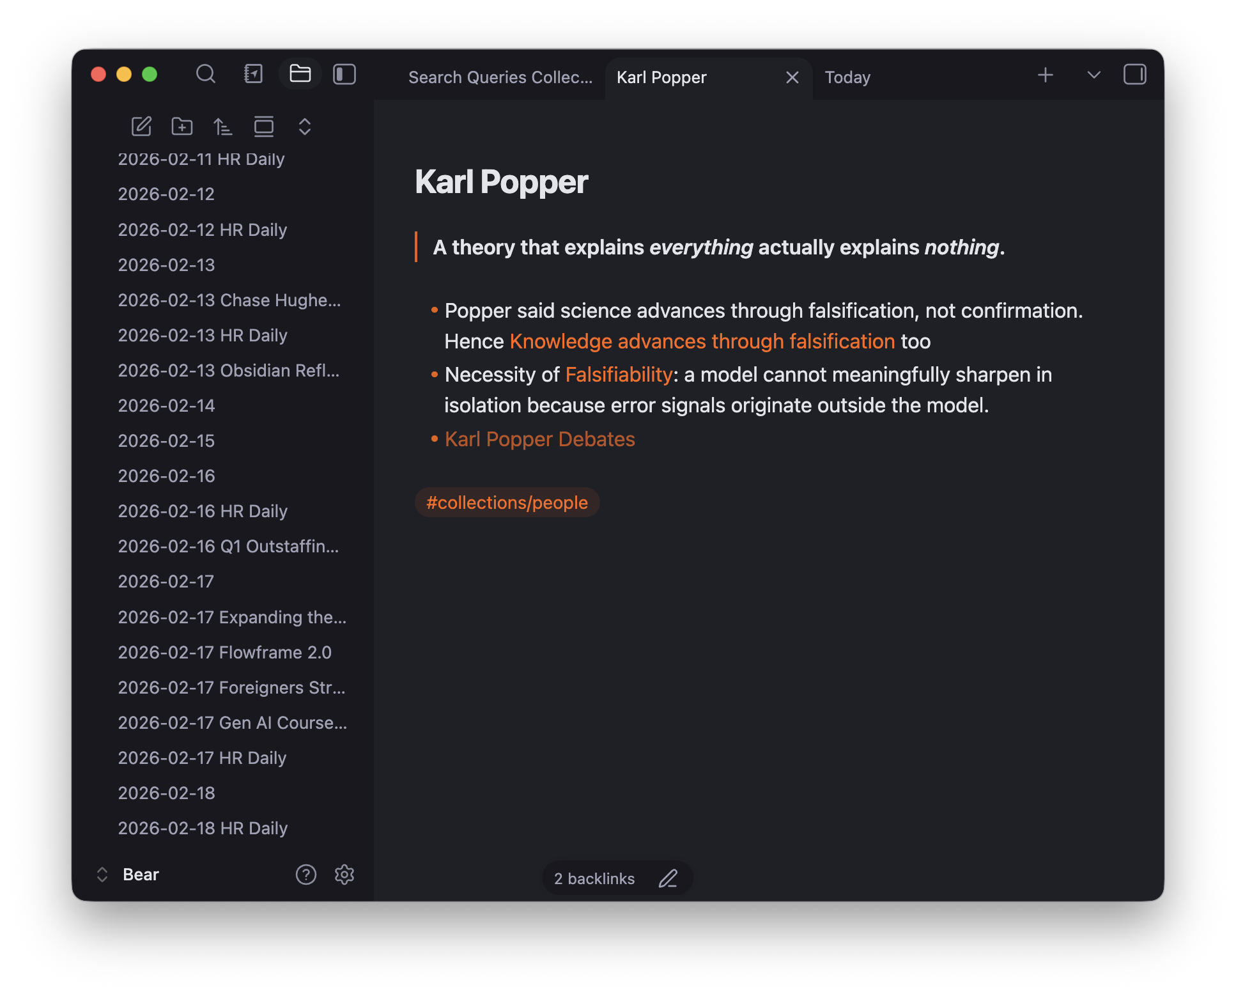Click the bullet text about isolation and error signals
Viewport: 1236px width, 996px height.
[748, 390]
